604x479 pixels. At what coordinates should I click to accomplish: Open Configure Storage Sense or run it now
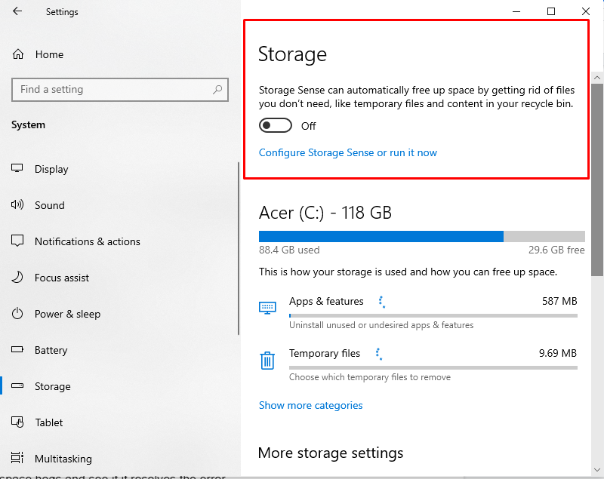point(348,152)
